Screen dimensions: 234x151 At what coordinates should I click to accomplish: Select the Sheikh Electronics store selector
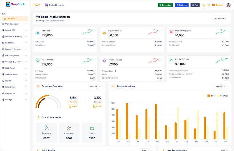55,5
